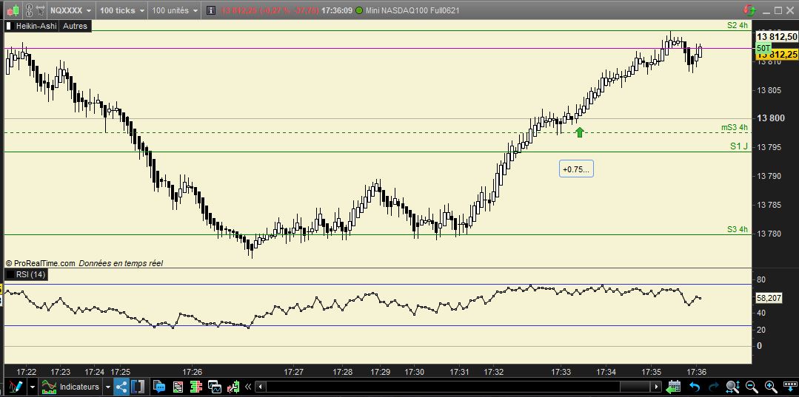
Task: Click the candlestick chart icon in the title bar
Action: 14,10
